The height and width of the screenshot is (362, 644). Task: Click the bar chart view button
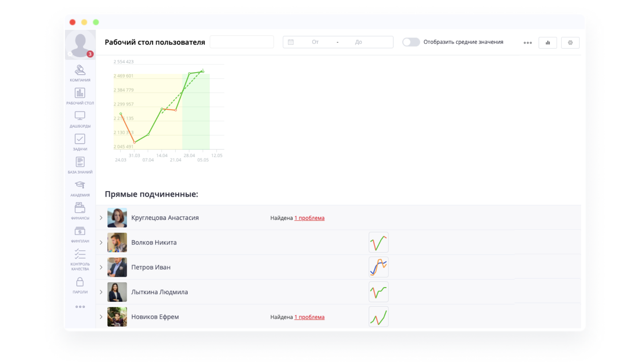547,43
